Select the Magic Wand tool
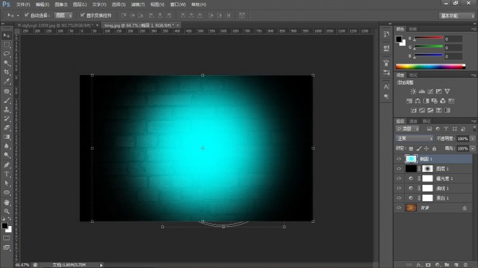 pyautogui.click(x=7, y=63)
